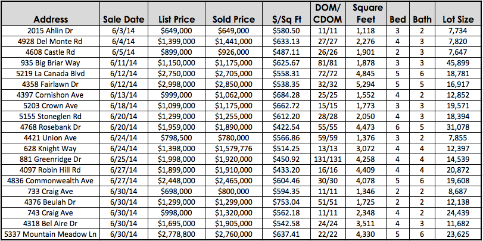Select the $753.04 price per square foot

click(286, 202)
